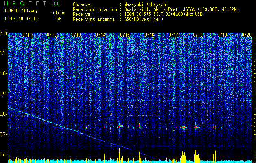Click the 0717 time marker
The width and height of the screenshot is (256, 163).
pos(173,35)
